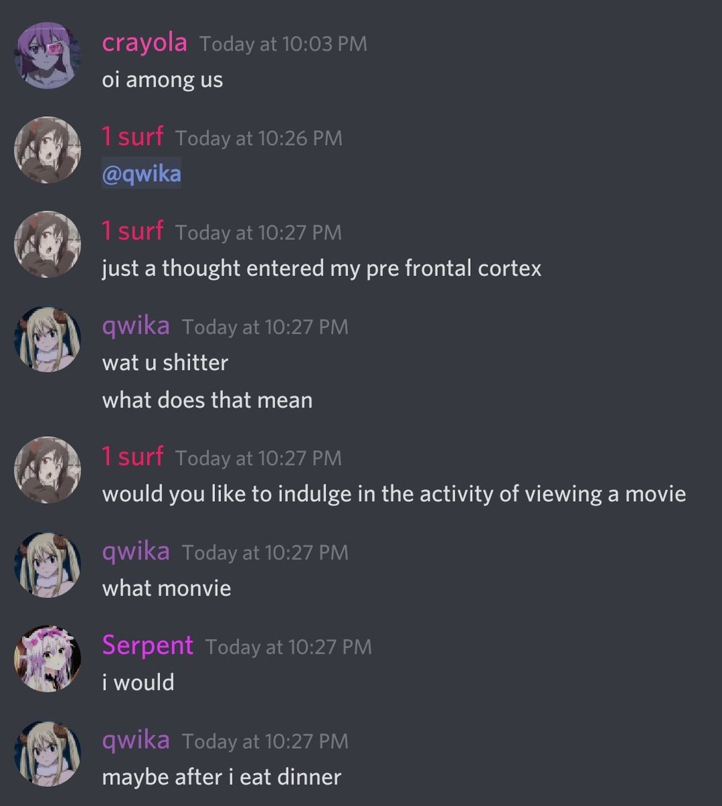Click qwika's avatar beside 'maybe after i eat dinner'

click(x=48, y=752)
